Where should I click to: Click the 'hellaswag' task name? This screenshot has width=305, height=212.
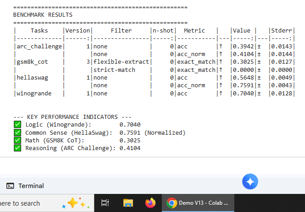coord(32,78)
